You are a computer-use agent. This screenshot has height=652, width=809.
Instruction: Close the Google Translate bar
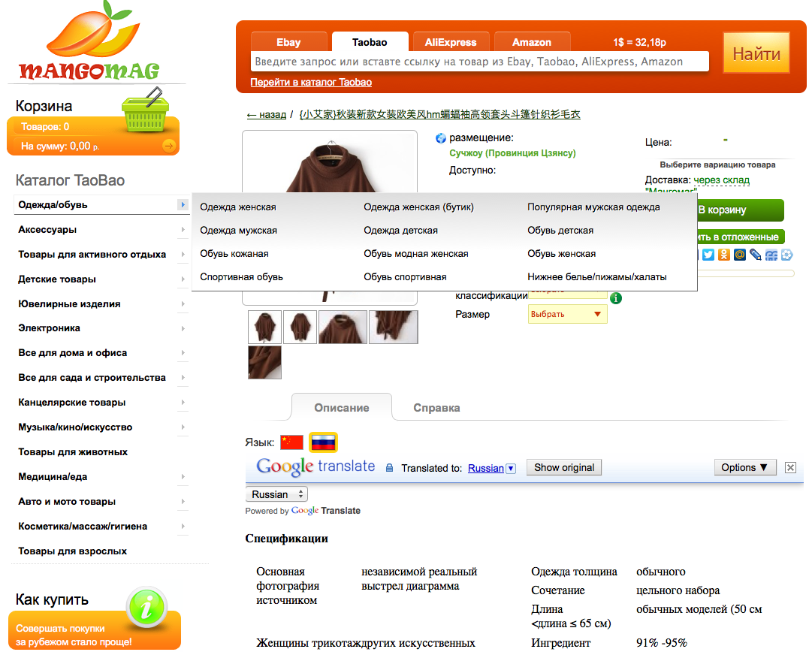pos(790,467)
